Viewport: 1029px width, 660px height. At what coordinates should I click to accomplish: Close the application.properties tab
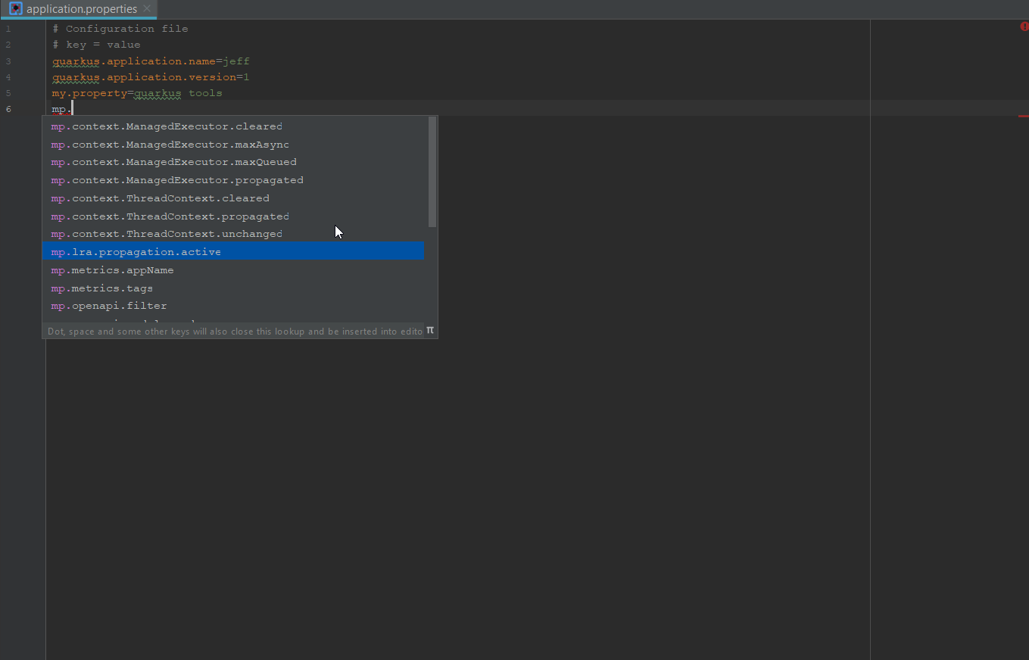(x=146, y=9)
